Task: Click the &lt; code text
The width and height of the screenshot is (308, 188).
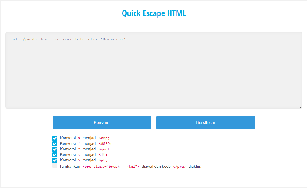Action: [103, 155]
